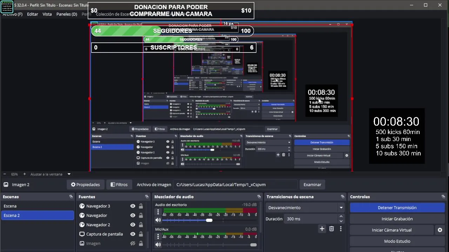Open the Vista menu
This screenshot has height=252, width=449.
click(x=47, y=14)
